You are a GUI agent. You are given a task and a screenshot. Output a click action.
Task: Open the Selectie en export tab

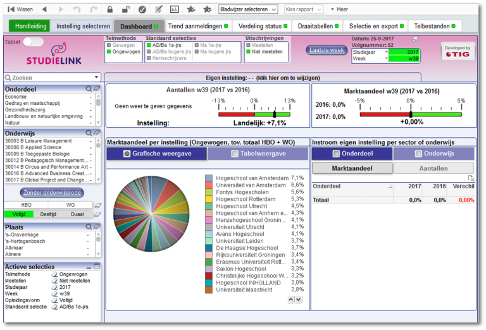(x=376, y=27)
